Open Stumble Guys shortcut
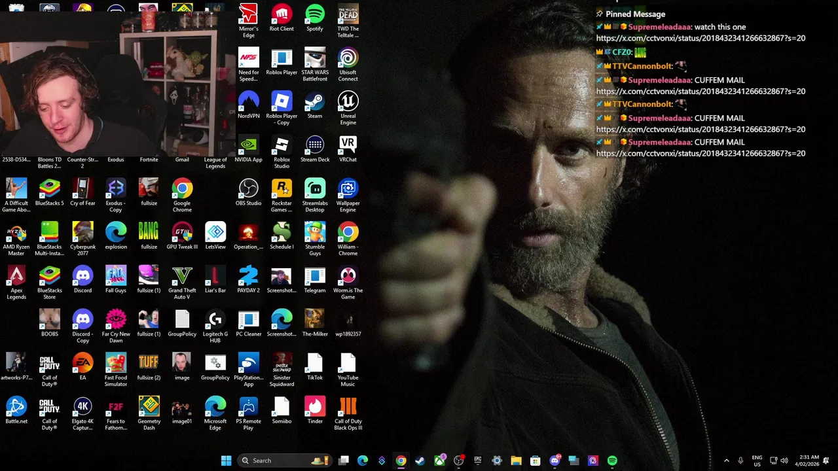838x471 pixels. (x=315, y=239)
